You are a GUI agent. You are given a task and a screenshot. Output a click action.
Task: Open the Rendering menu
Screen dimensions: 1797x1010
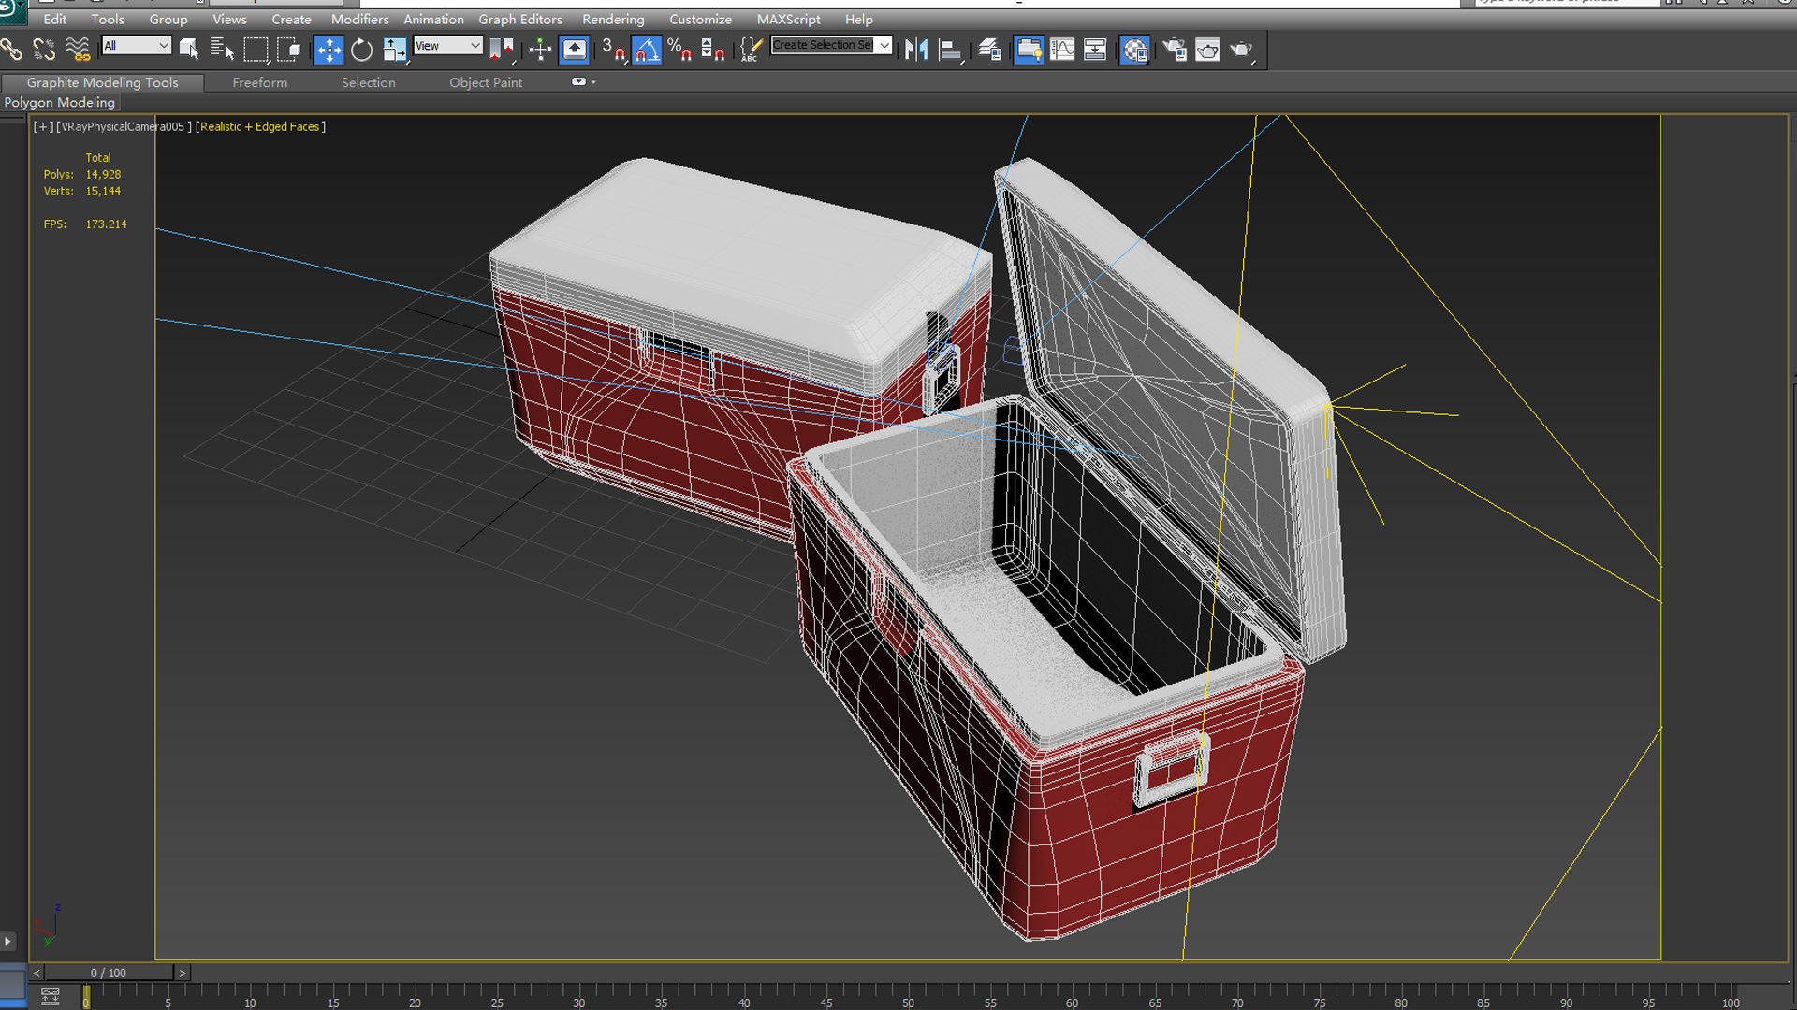613,19
